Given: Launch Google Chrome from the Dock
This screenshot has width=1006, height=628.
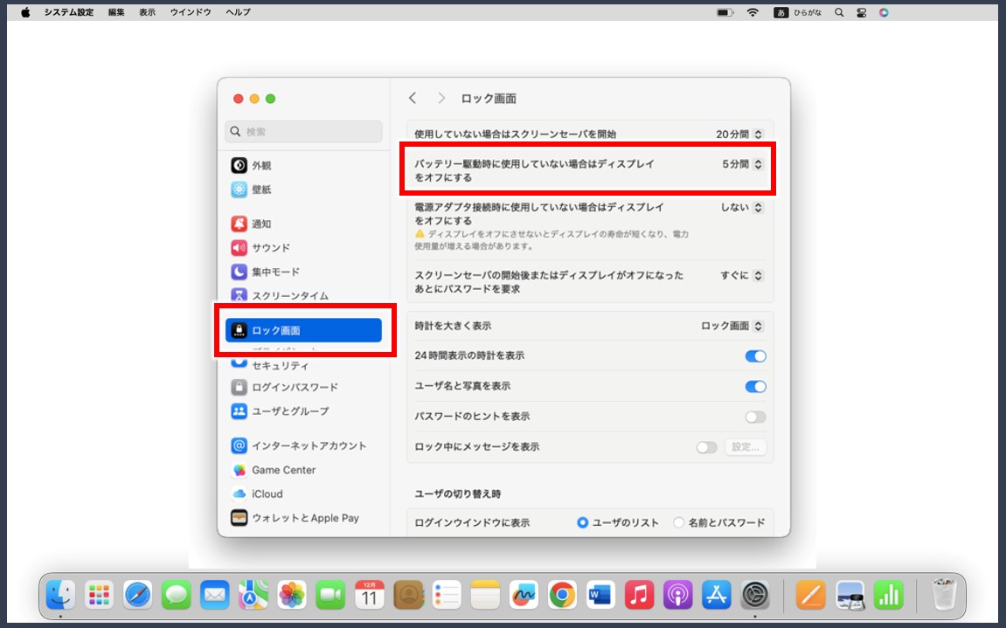Looking at the screenshot, I should coord(561,596).
